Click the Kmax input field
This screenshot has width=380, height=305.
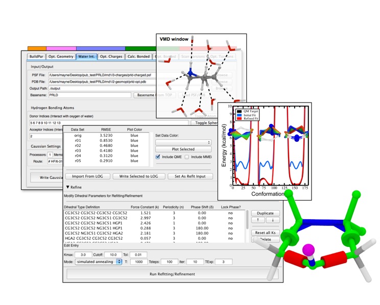click(86, 253)
